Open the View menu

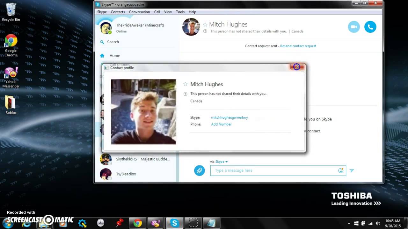(168, 12)
